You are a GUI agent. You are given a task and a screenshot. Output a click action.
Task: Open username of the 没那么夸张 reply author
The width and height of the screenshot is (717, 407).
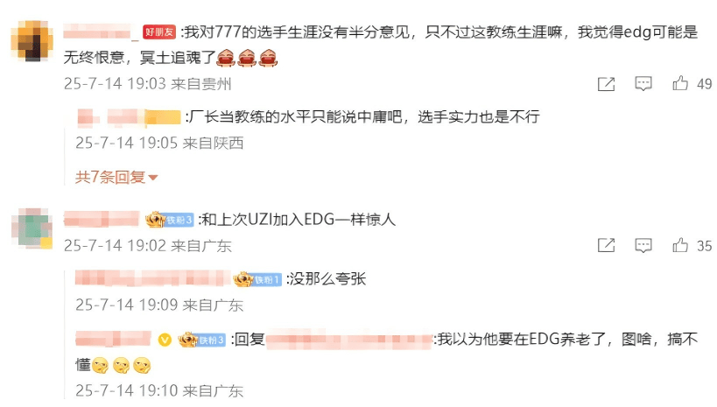(152, 278)
